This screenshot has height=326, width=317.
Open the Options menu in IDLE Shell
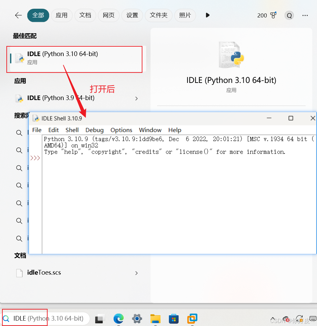tap(121, 130)
